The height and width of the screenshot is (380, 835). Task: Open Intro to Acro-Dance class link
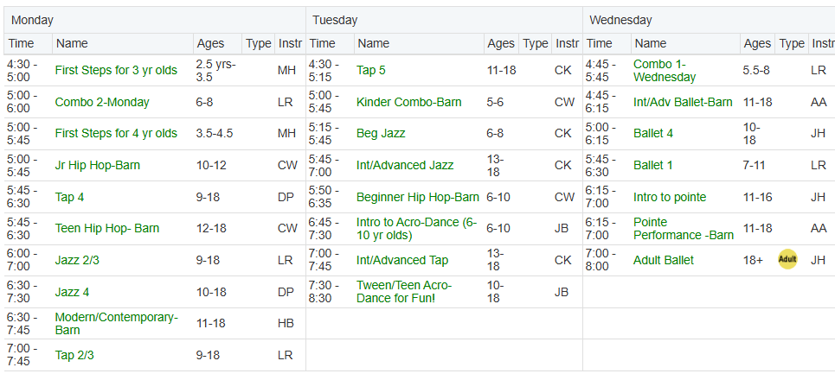click(416, 229)
